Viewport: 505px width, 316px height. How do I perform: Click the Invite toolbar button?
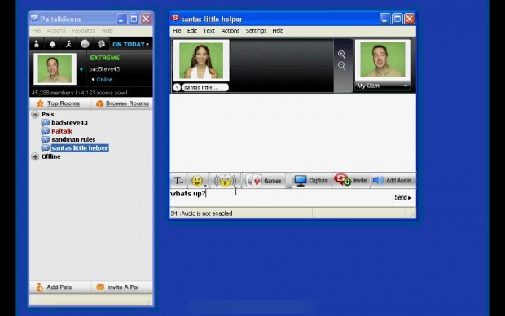coord(351,180)
